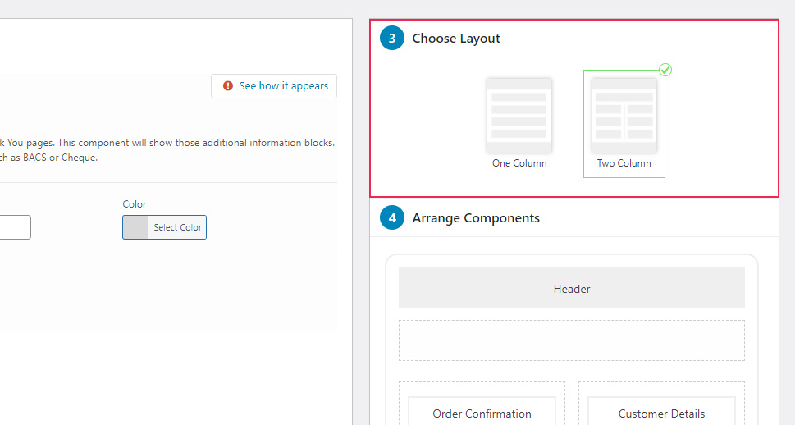Click the One Column label text
The image size is (795, 425).
[x=519, y=163]
